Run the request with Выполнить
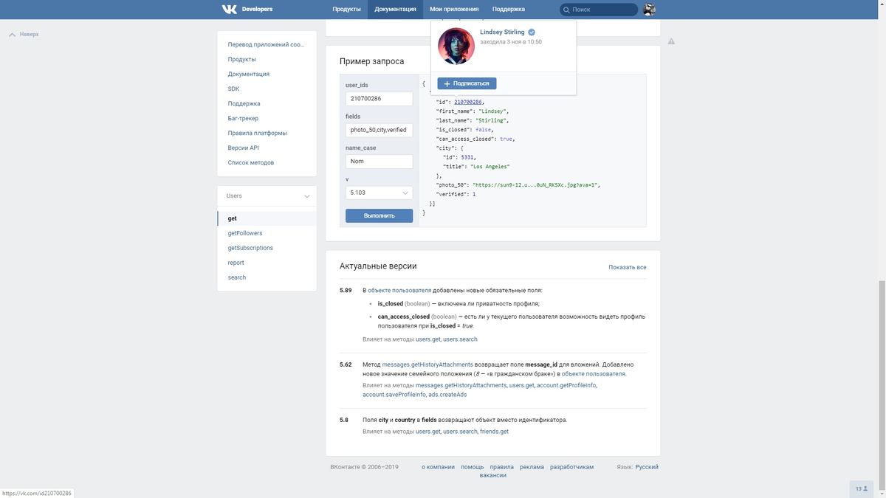 coord(379,216)
